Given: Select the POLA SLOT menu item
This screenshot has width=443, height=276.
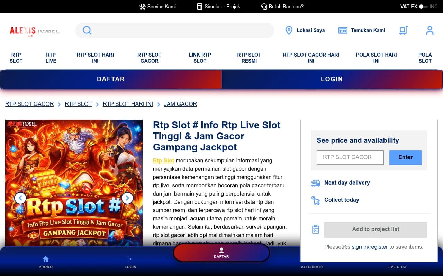Looking at the screenshot, I should pyautogui.click(x=425, y=58).
